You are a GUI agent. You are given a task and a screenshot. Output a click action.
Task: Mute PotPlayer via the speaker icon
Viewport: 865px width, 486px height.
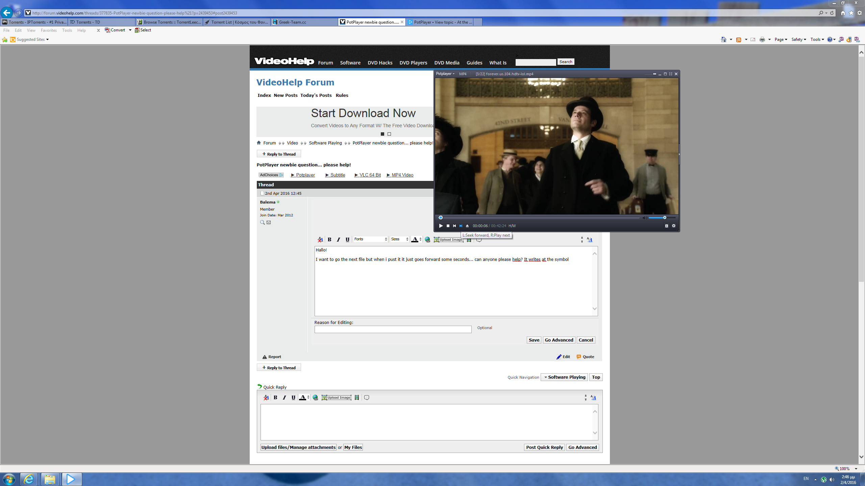pyautogui.click(x=644, y=218)
